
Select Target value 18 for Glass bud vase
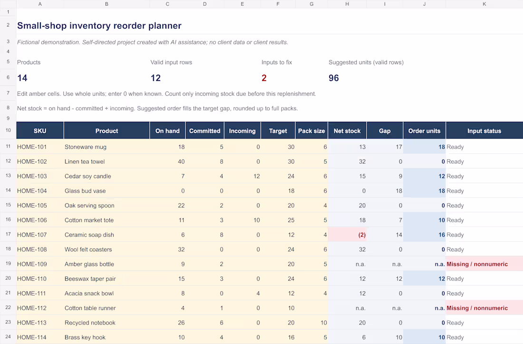pos(278,191)
